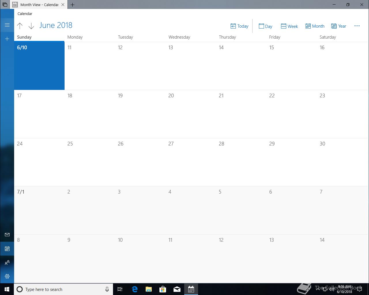This screenshot has height=295, width=369.
Task: Select Monday June 11 cell
Action: [90, 66]
